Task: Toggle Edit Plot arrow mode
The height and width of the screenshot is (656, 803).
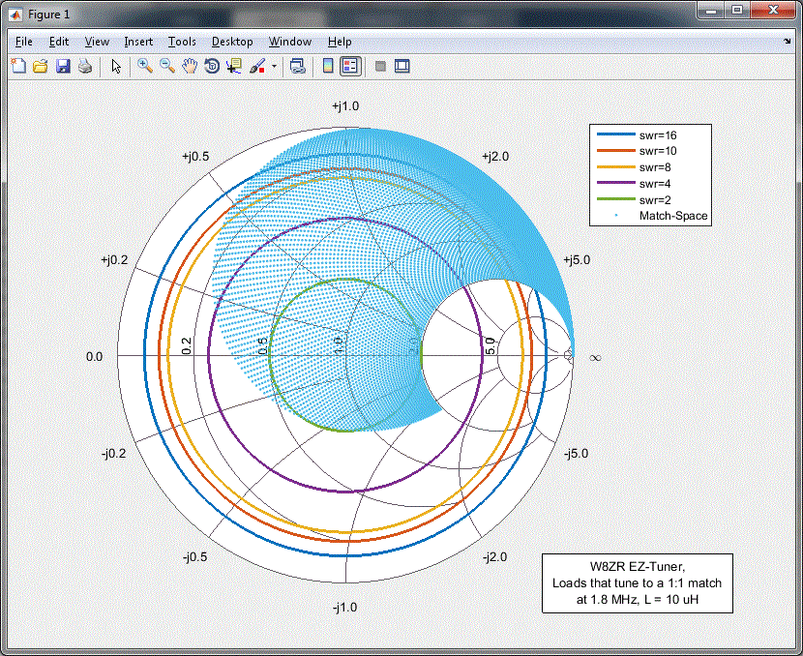Action: (x=116, y=66)
